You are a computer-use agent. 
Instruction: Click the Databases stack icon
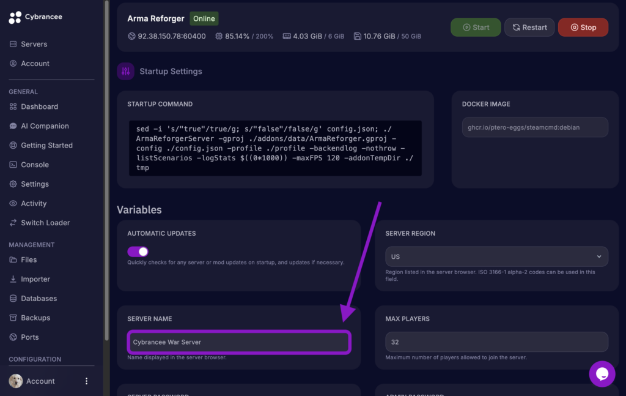(x=13, y=299)
